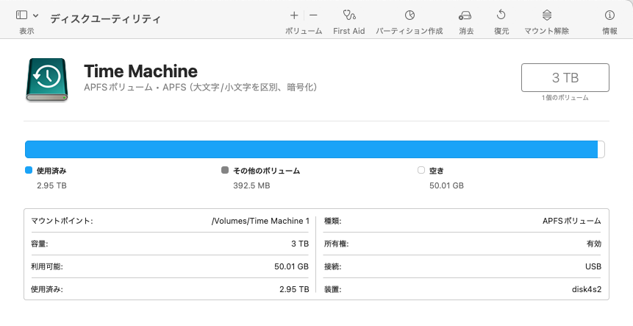Click the Time Machine drive icon
The image size is (633, 326).
point(47,79)
